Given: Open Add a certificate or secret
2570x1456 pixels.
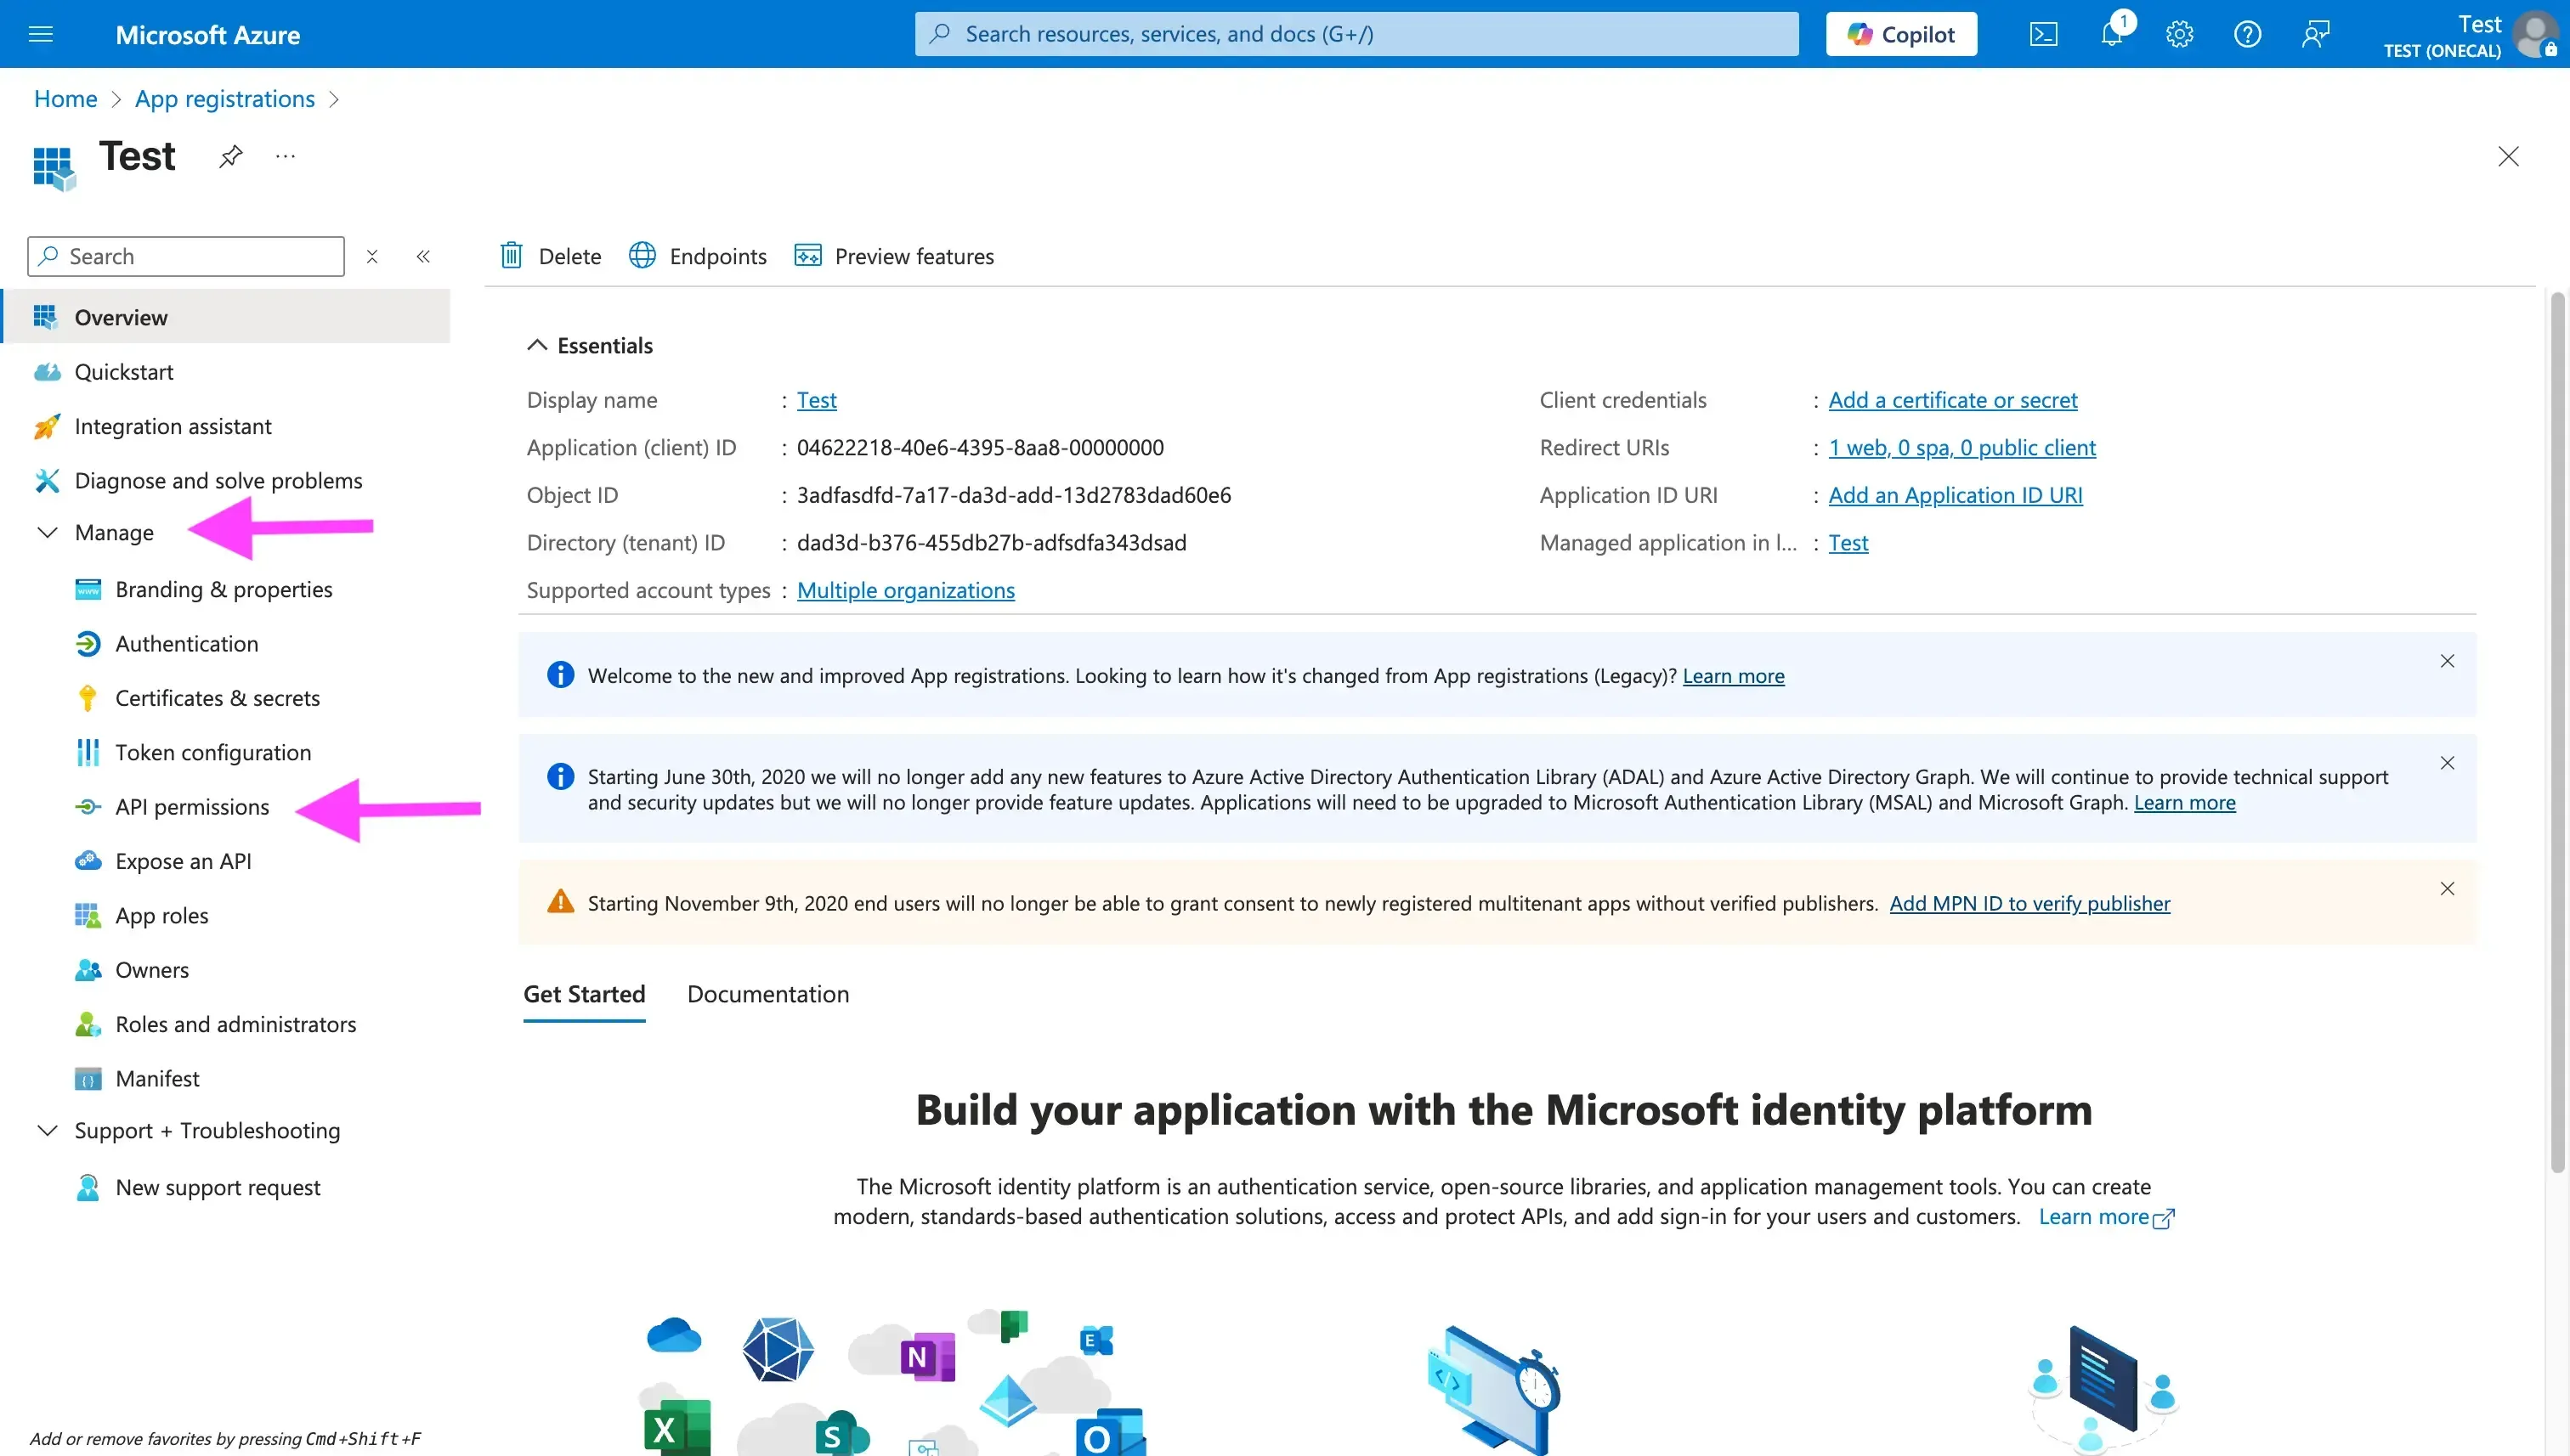Looking at the screenshot, I should coord(1953,399).
